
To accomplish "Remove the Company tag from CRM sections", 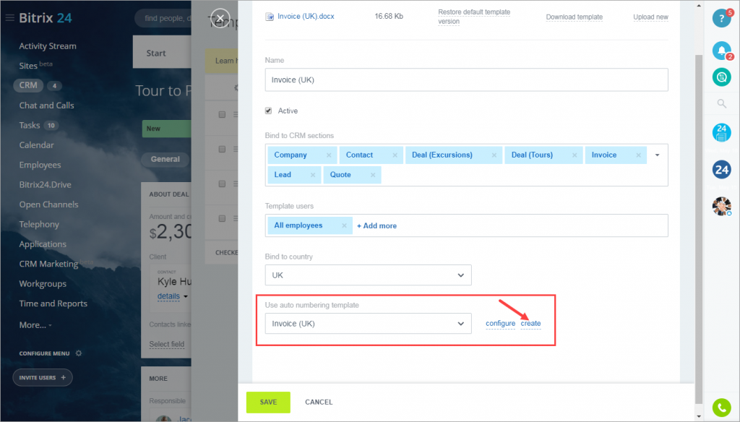I will (329, 155).
